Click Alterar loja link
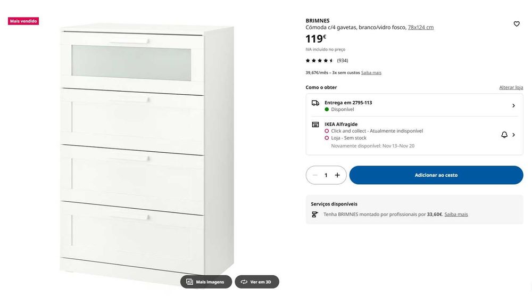 (x=511, y=87)
